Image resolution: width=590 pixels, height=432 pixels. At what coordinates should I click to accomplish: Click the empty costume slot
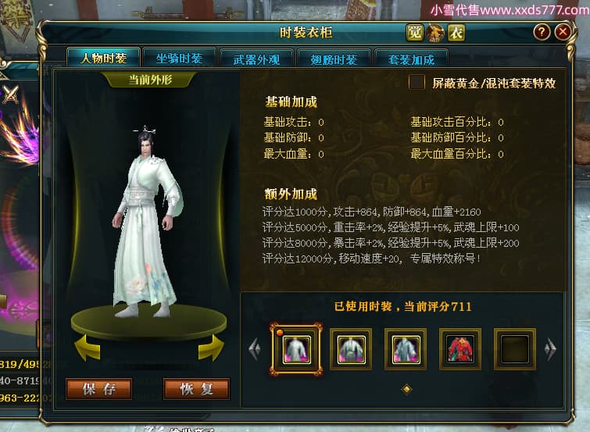(515, 350)
